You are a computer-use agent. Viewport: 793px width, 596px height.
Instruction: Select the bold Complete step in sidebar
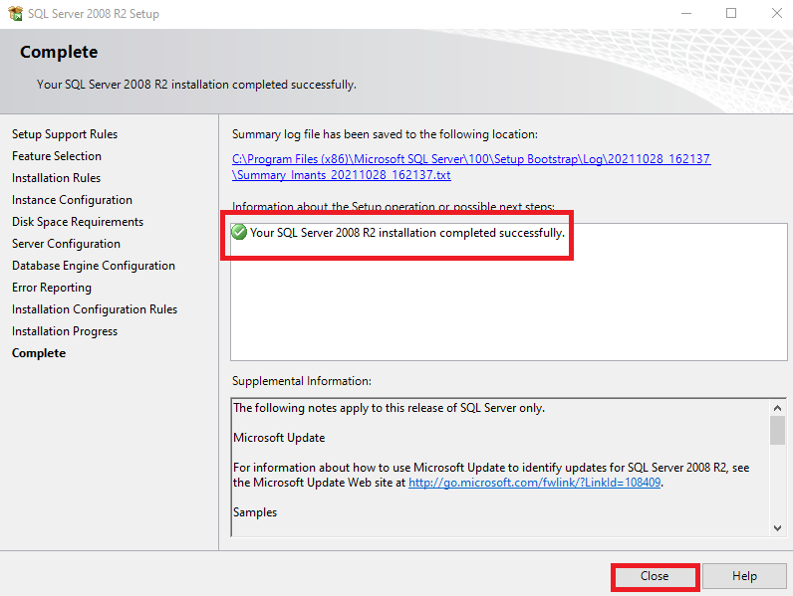pos(39,353)
